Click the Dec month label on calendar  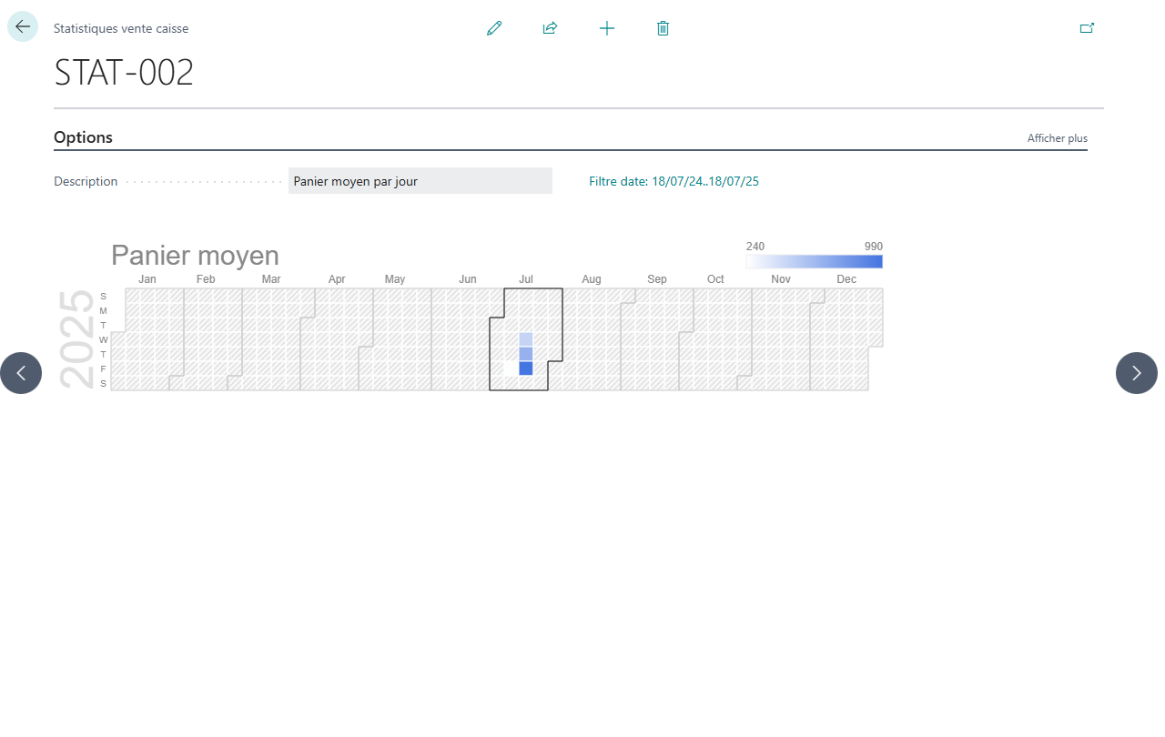(x=846, y=279)
